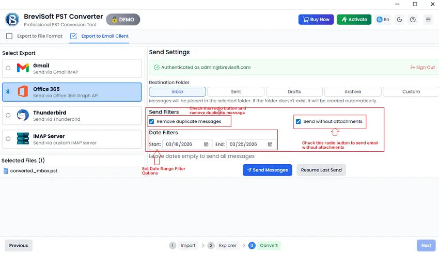Click the converted_mbox.pst file icon

[6, 171]
